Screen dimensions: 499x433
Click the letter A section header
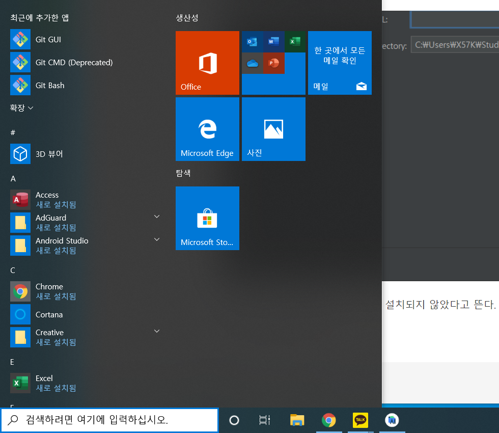click(x=13, y=179)
